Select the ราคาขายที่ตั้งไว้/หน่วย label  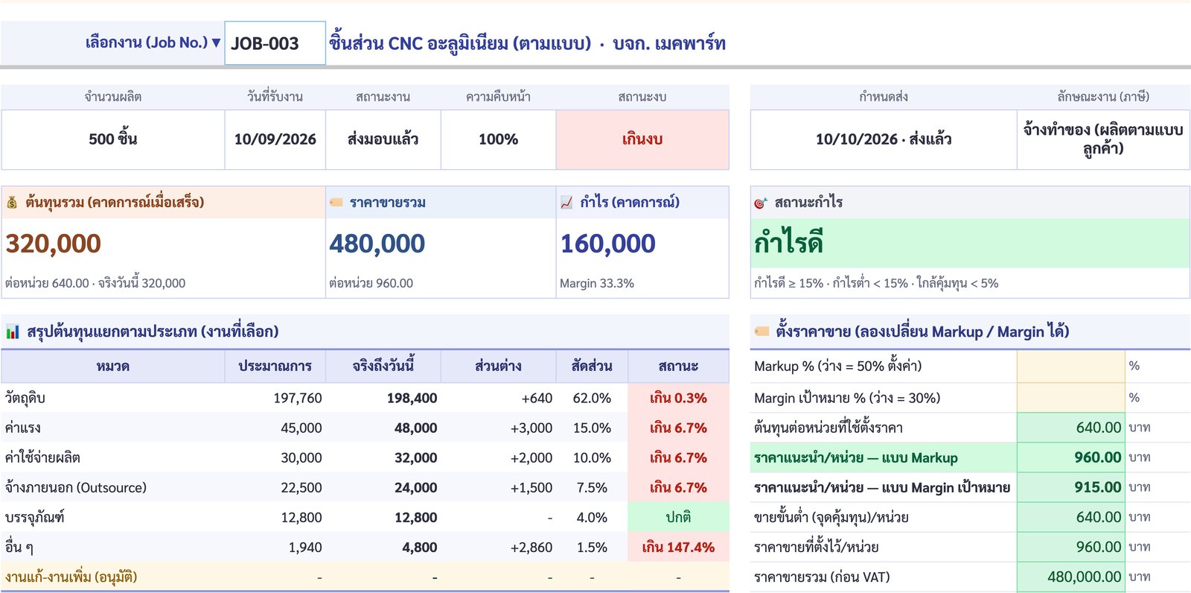point(817,547)
